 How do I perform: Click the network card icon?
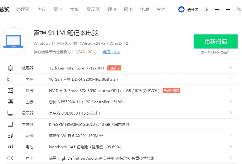pos(10,136)
